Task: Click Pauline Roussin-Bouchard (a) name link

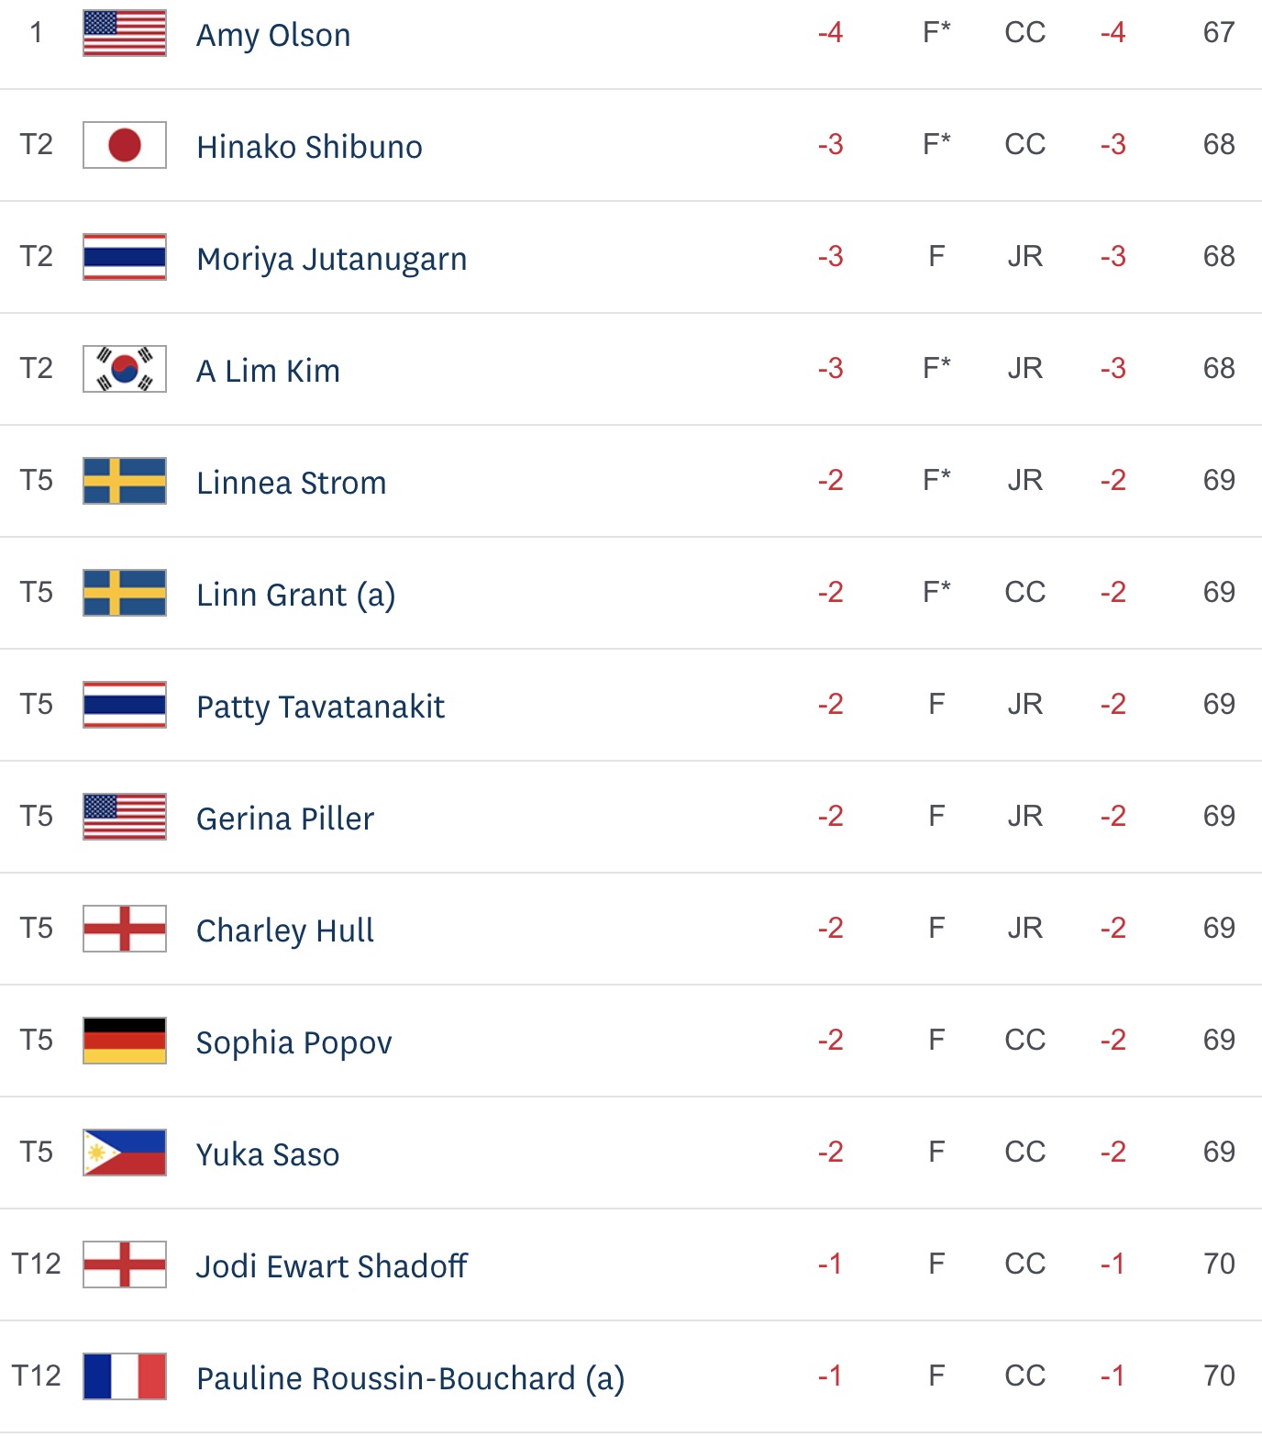Action: click(410, 1378)
